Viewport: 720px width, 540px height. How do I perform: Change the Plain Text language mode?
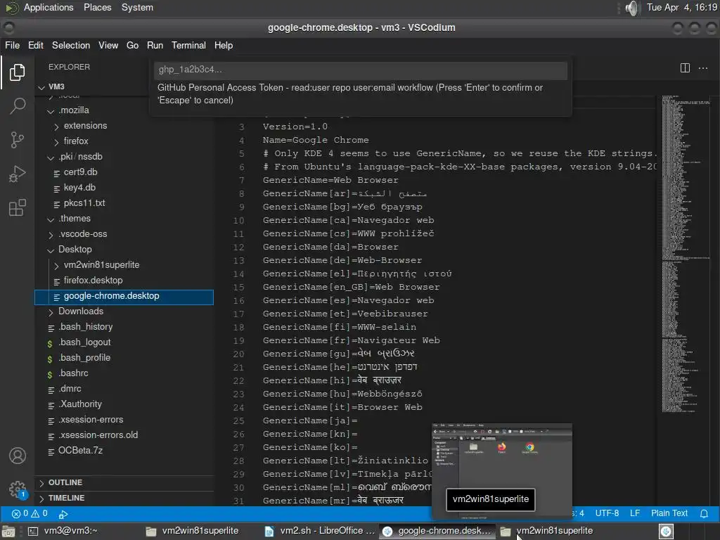coord(669,513)
